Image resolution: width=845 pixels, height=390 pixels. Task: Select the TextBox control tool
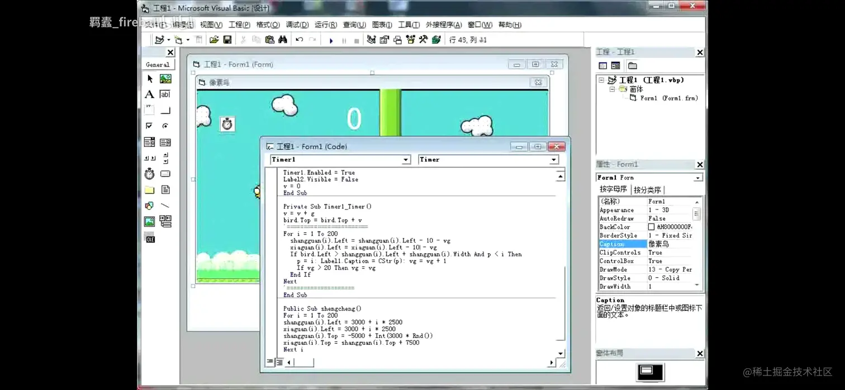pyautogui.click(x=165, y=94)
